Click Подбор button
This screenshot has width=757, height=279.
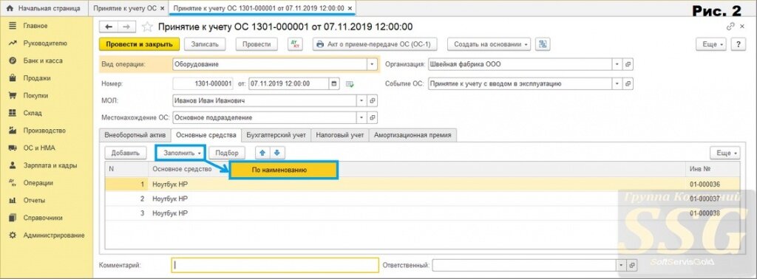227,153
